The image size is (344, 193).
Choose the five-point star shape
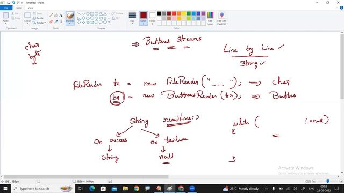[88, 23]
